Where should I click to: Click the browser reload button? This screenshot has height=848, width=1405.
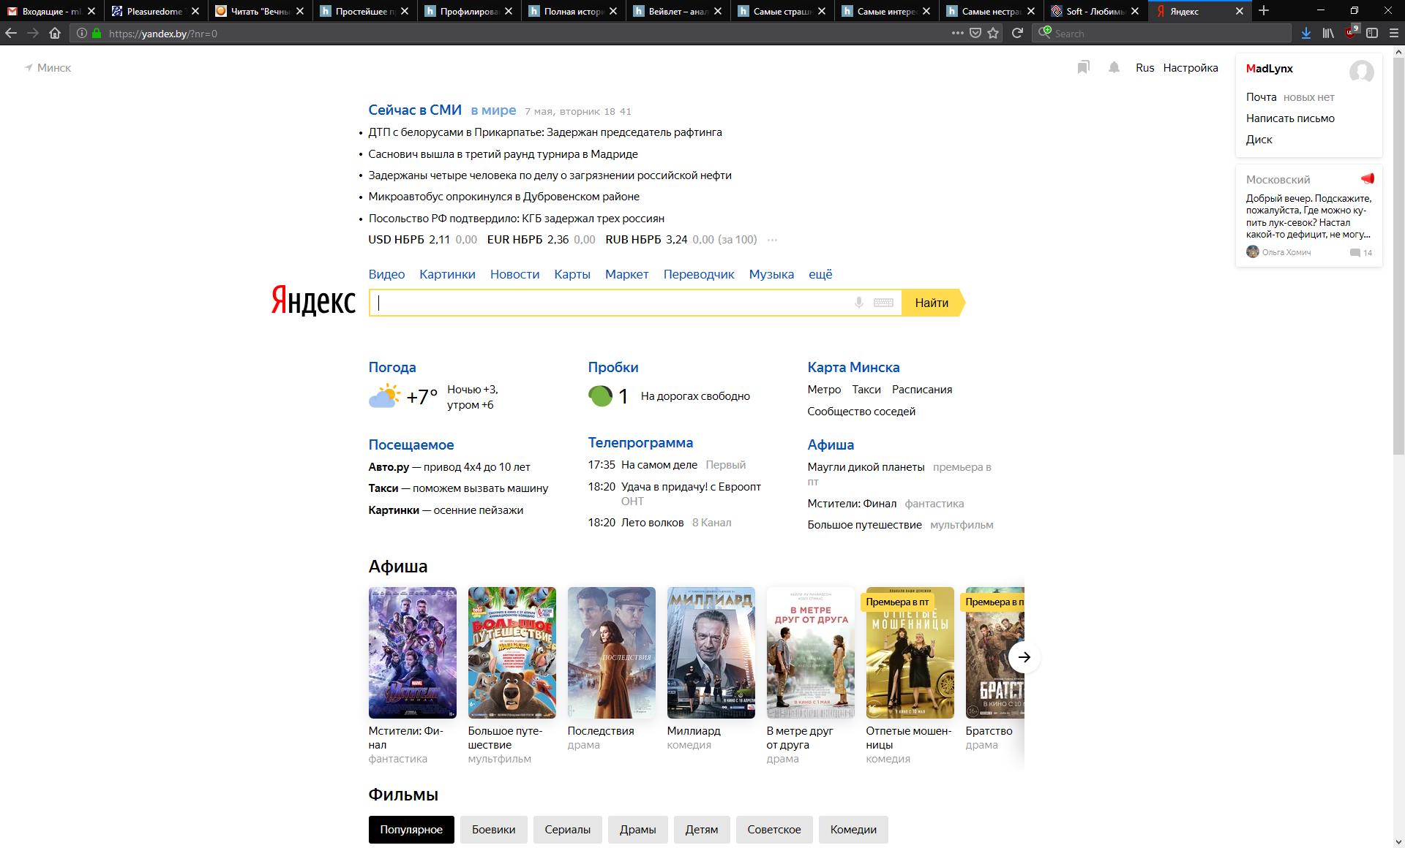tap(1017, 33)
